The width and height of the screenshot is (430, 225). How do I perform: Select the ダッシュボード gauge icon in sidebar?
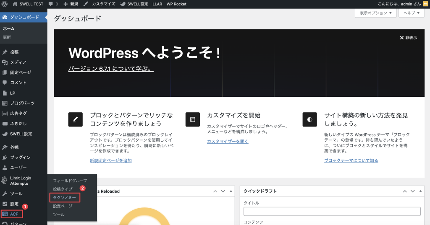click(5, 17)
